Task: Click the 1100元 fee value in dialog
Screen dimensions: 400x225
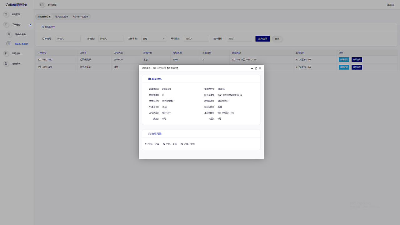Action: point(221,89)
